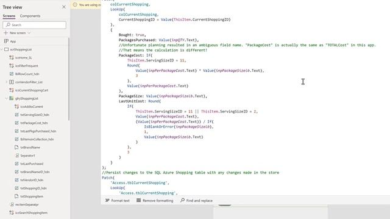Screen dimensions: 390x219
Task: Click the 'CurrentShoppingID = Value(' formula line
Action: (175, 19)
